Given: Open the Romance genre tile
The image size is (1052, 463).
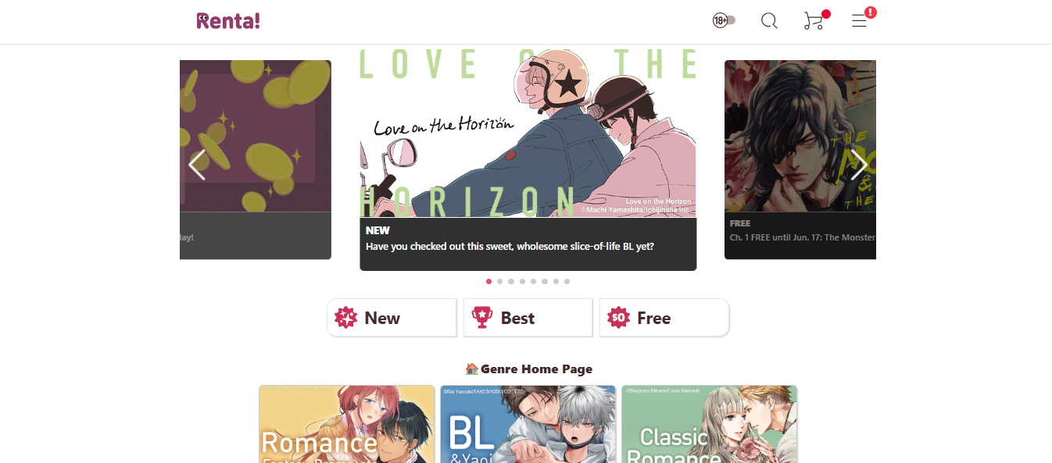Looking at the screenshot, I should pyautogui.click(x=347, y=424).
